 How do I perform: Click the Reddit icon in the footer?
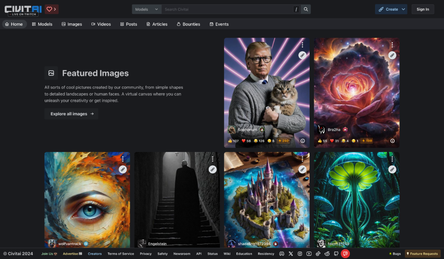click(327, 254)
